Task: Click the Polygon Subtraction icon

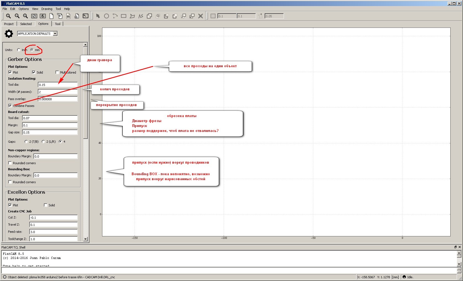Action: [166, 16]
